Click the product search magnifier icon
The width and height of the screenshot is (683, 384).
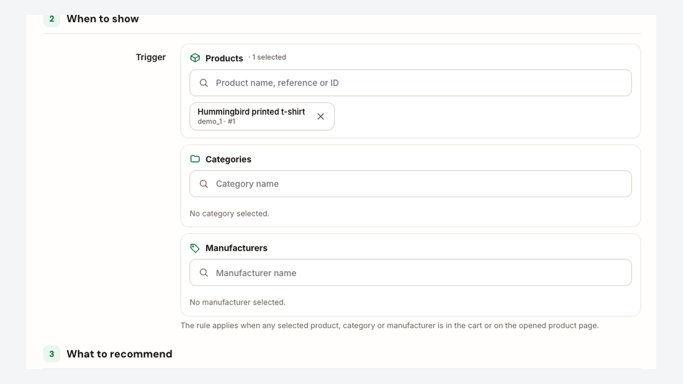tap(204, 83)
